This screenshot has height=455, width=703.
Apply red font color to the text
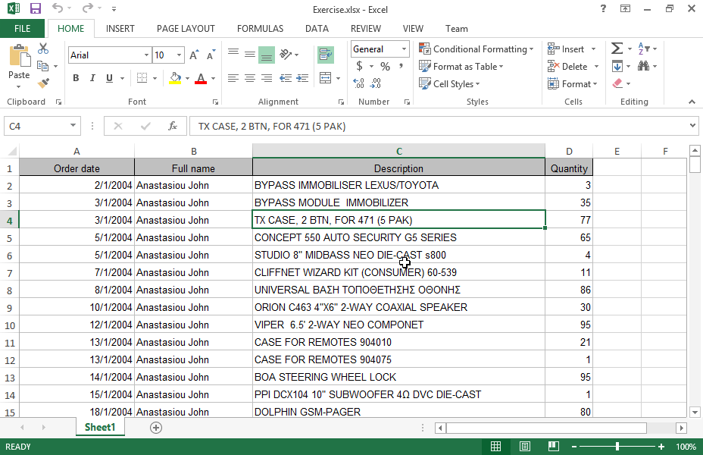(201, 78)
